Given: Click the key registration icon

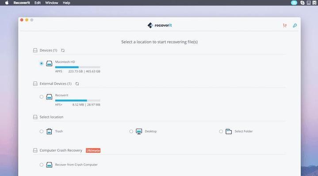Looking at the screenshot, I should [295, 26].
